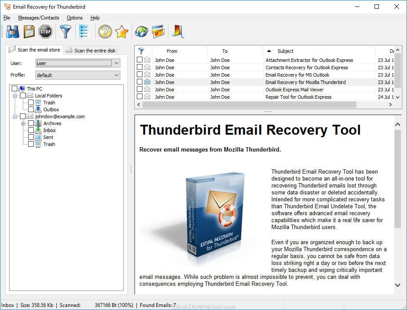Switch to Scan the email store tab
The image size is (407, 310).
point(35,50)
